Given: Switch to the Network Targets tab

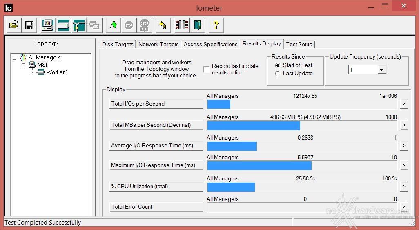Looking at the screenshot, I should click(158, 45).
